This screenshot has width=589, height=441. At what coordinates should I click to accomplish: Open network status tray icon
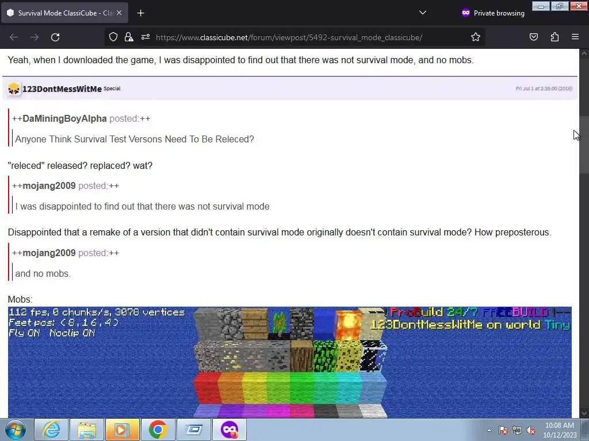click(517, 430)
